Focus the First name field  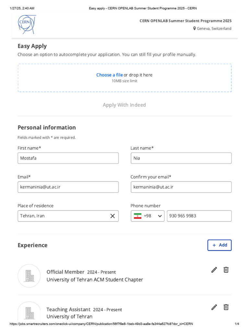tap(68, 158)
